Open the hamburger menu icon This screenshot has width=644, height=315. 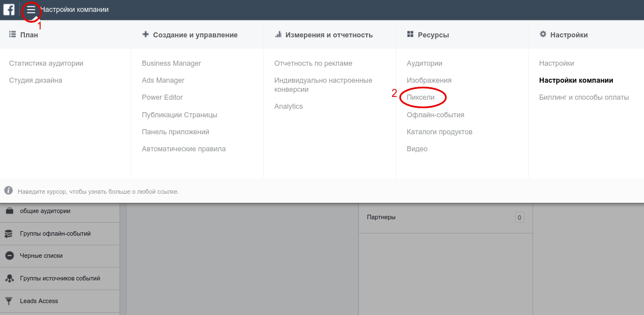pos(31,10)
